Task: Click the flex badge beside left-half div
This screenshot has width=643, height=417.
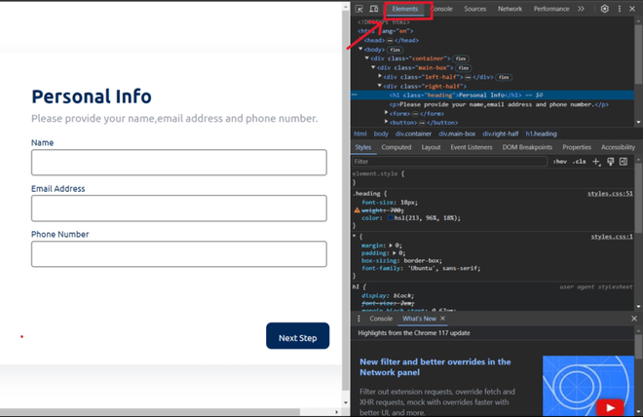Action: point(504,77)
